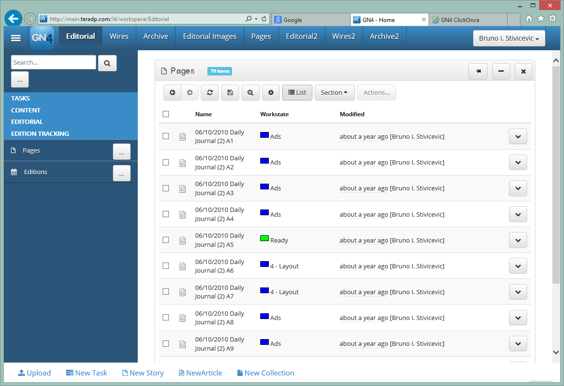Expand row menu for Daily Journal A5

coord(518,240)
